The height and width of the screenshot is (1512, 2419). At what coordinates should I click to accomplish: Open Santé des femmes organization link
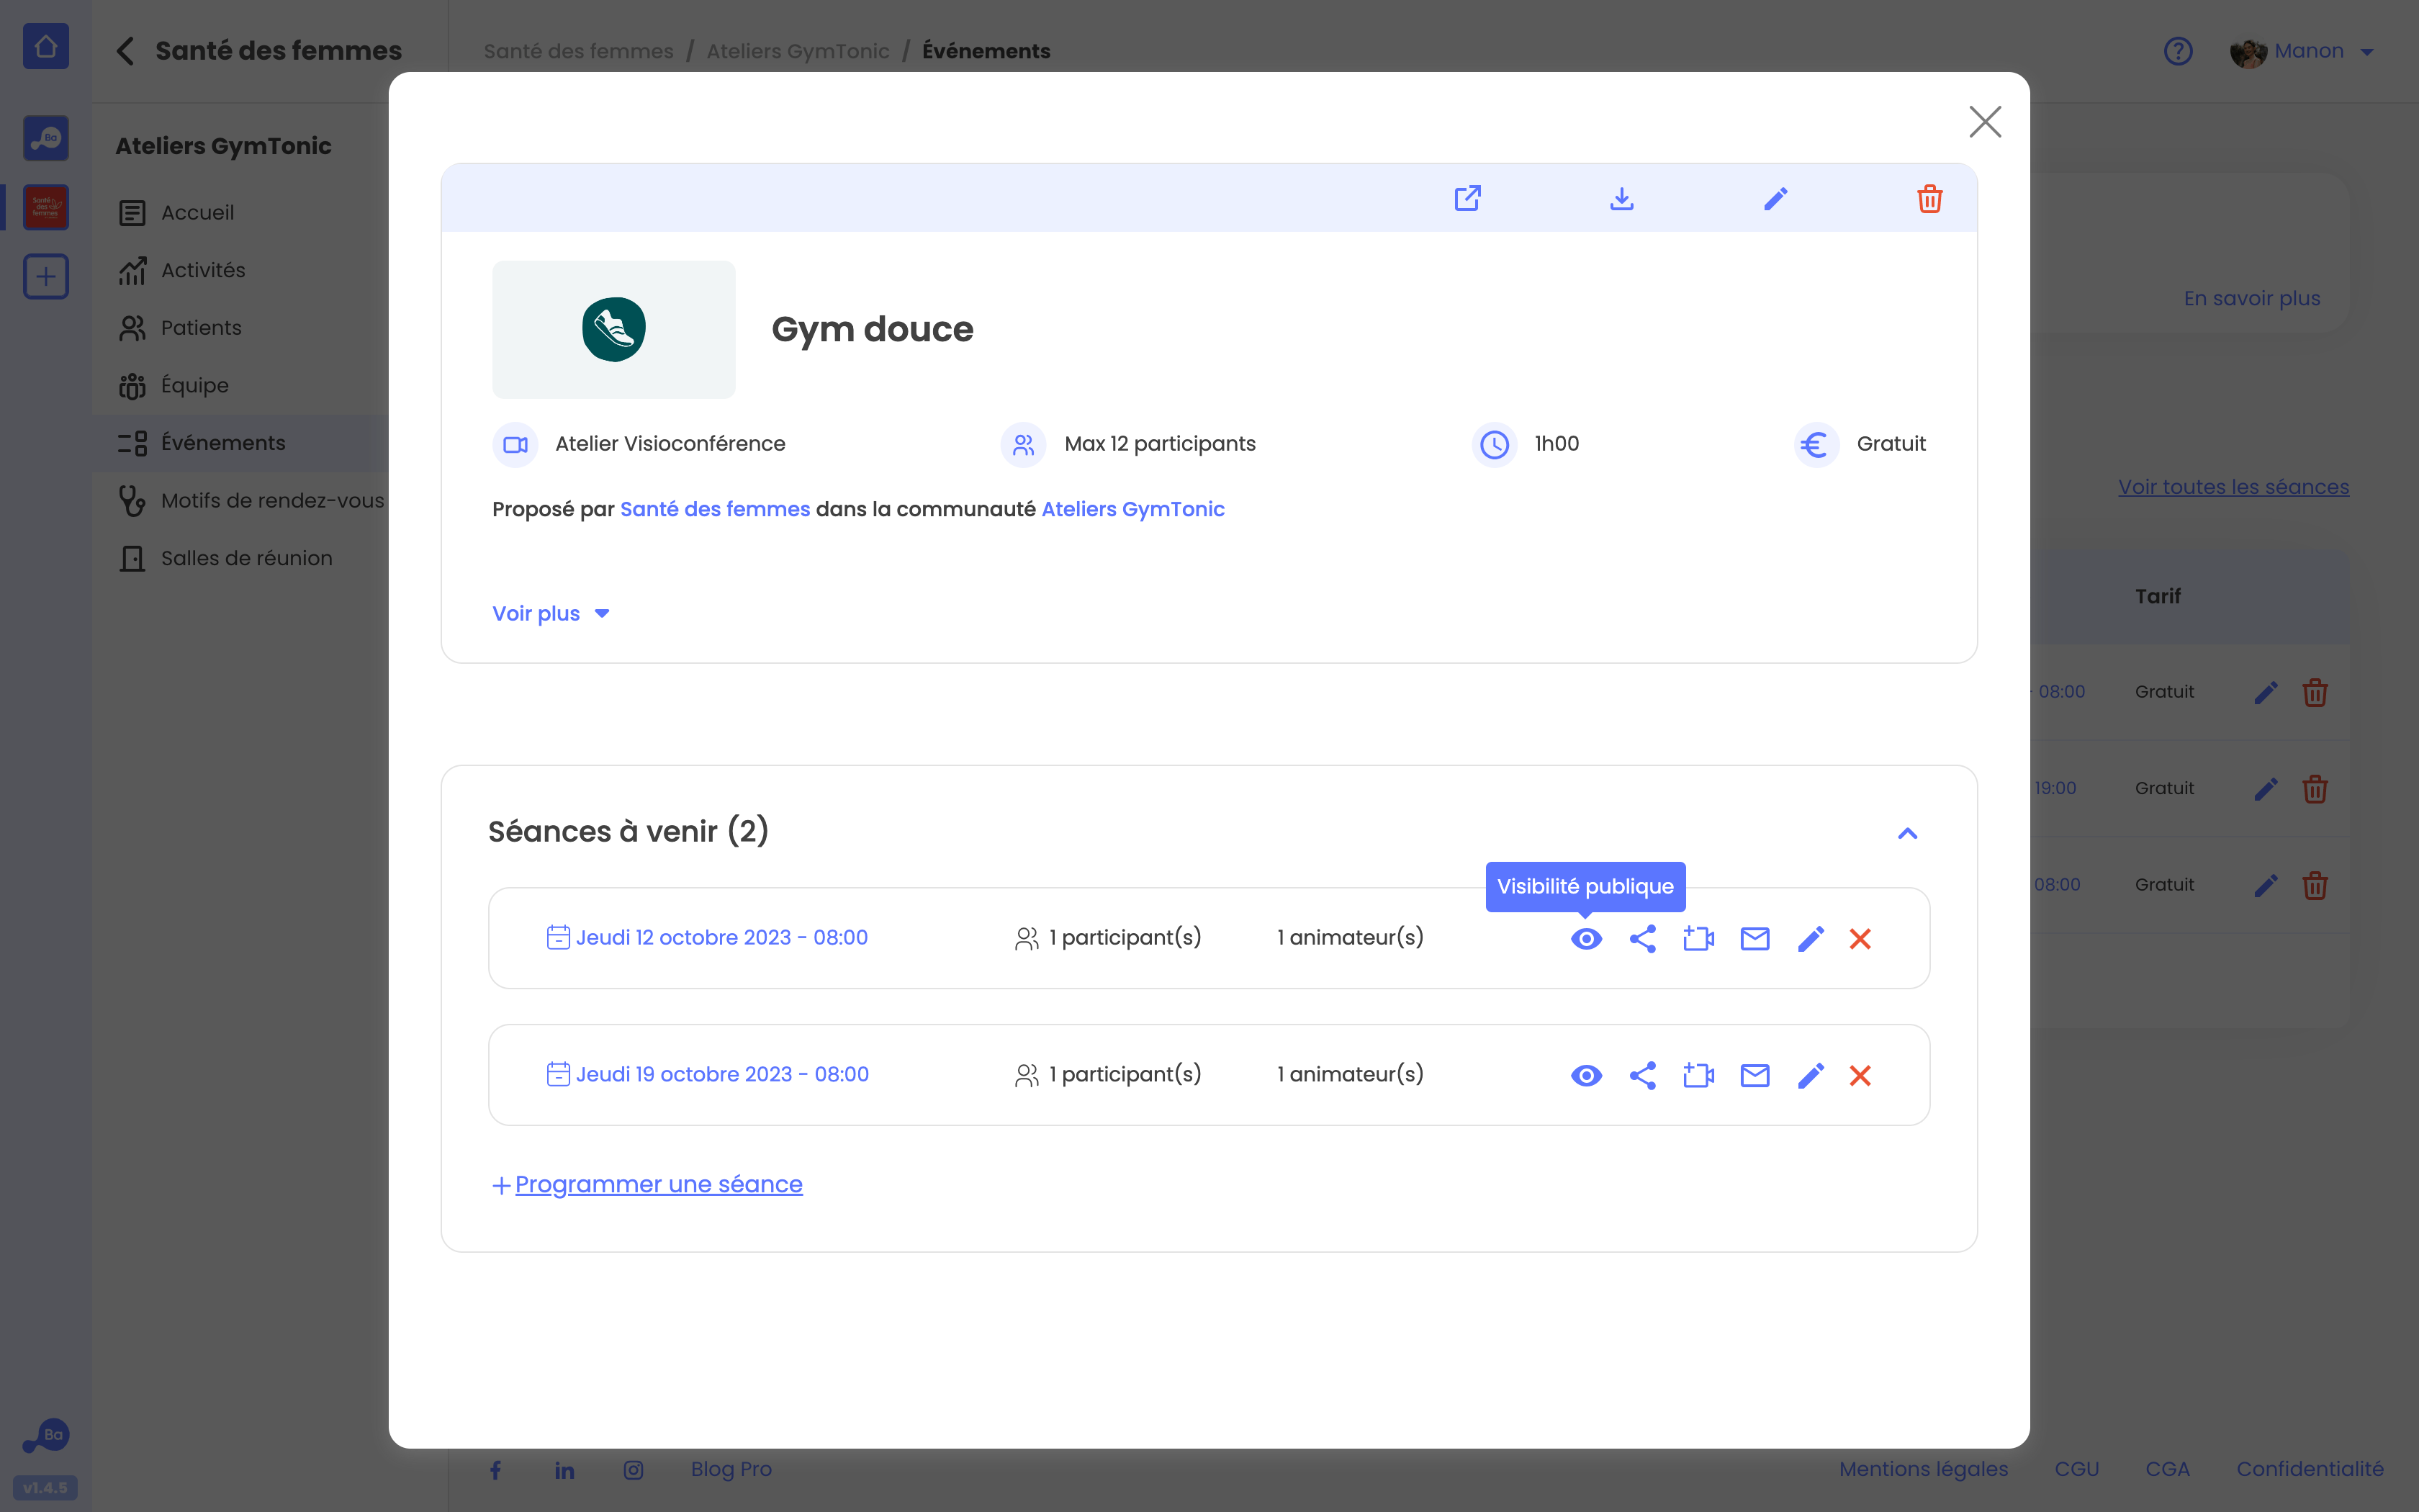point(715,509)
